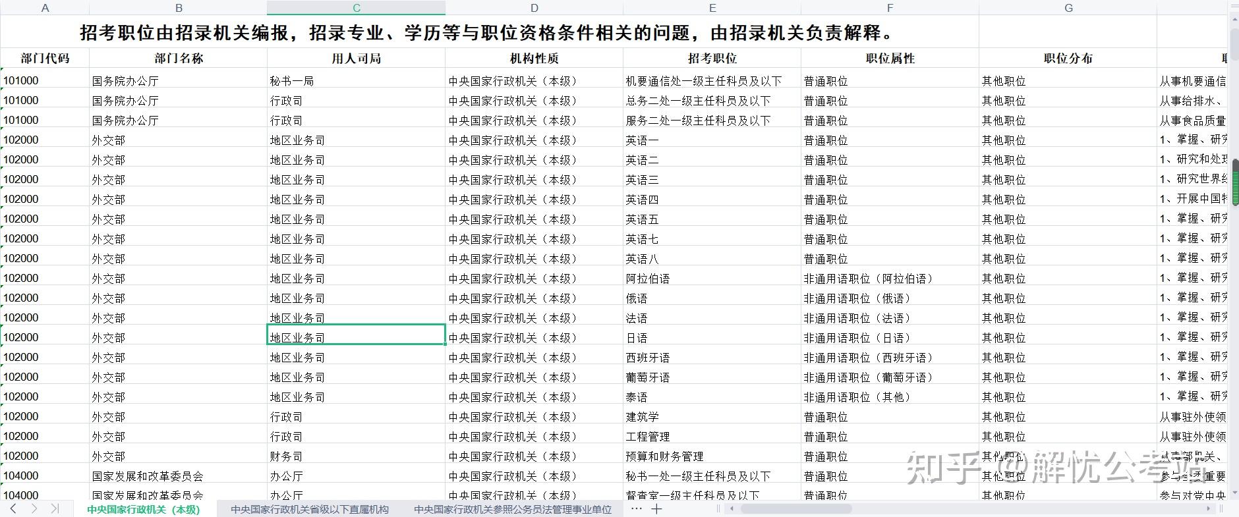
Task: Select column G header
Action: point(1068,8)
